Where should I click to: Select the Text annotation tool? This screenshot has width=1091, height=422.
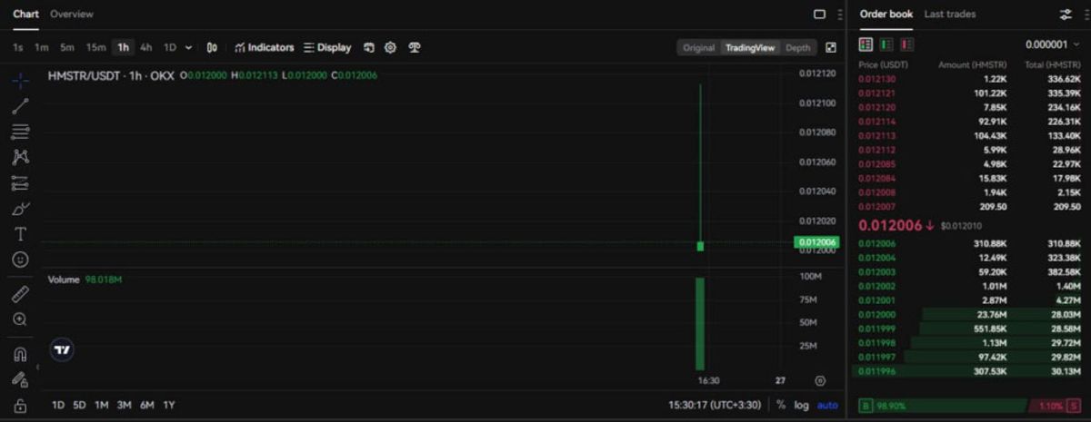coord(20,234)
